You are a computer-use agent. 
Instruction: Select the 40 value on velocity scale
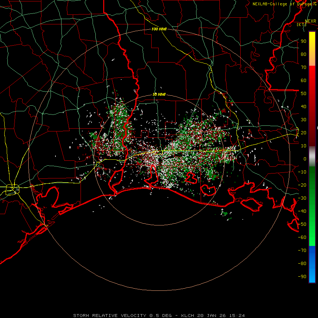[304, 106]
